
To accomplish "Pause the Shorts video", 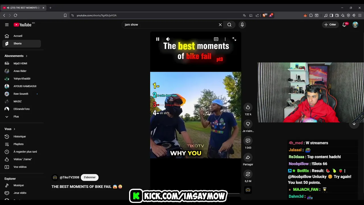I will pos(158,39).
